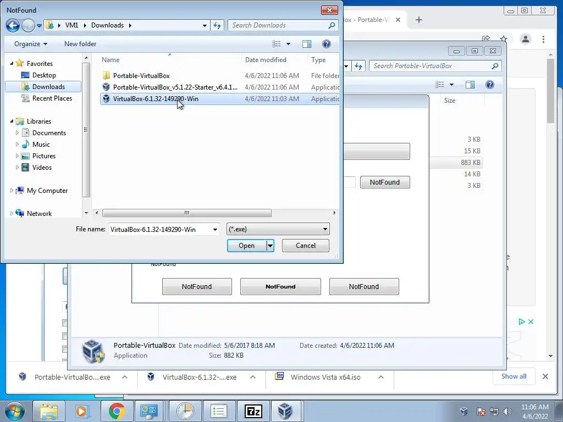The width and height of the screenshot is (563, 422).
Task: Expand the Videos library
Action: click(x=17, y=167)
